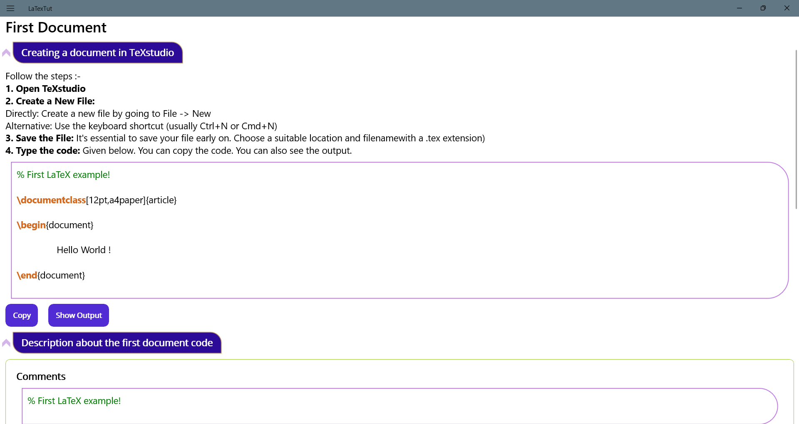Screen dimensions: 799x424
Task: Click the 'First Document' page title
Action: point(56,27)
